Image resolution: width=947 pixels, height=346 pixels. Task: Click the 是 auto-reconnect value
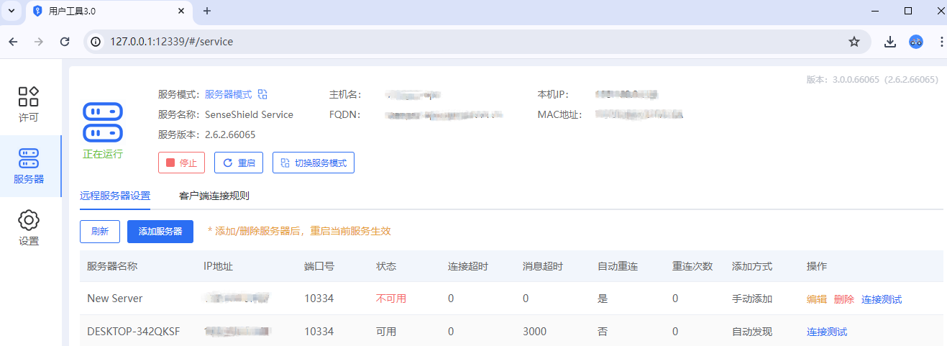pyautogui.click(x=603, y=299)
